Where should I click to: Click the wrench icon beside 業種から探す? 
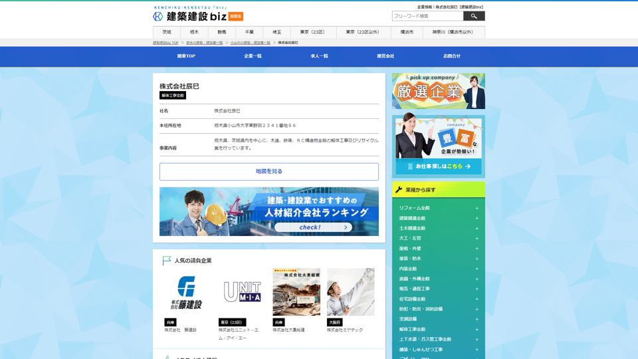[x=399, y=190]
